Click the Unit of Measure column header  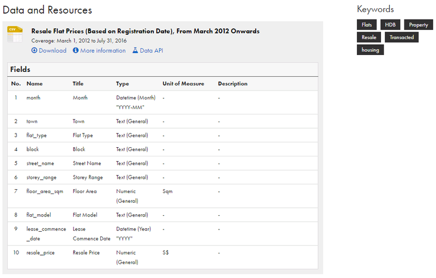[x=183, y=84]
